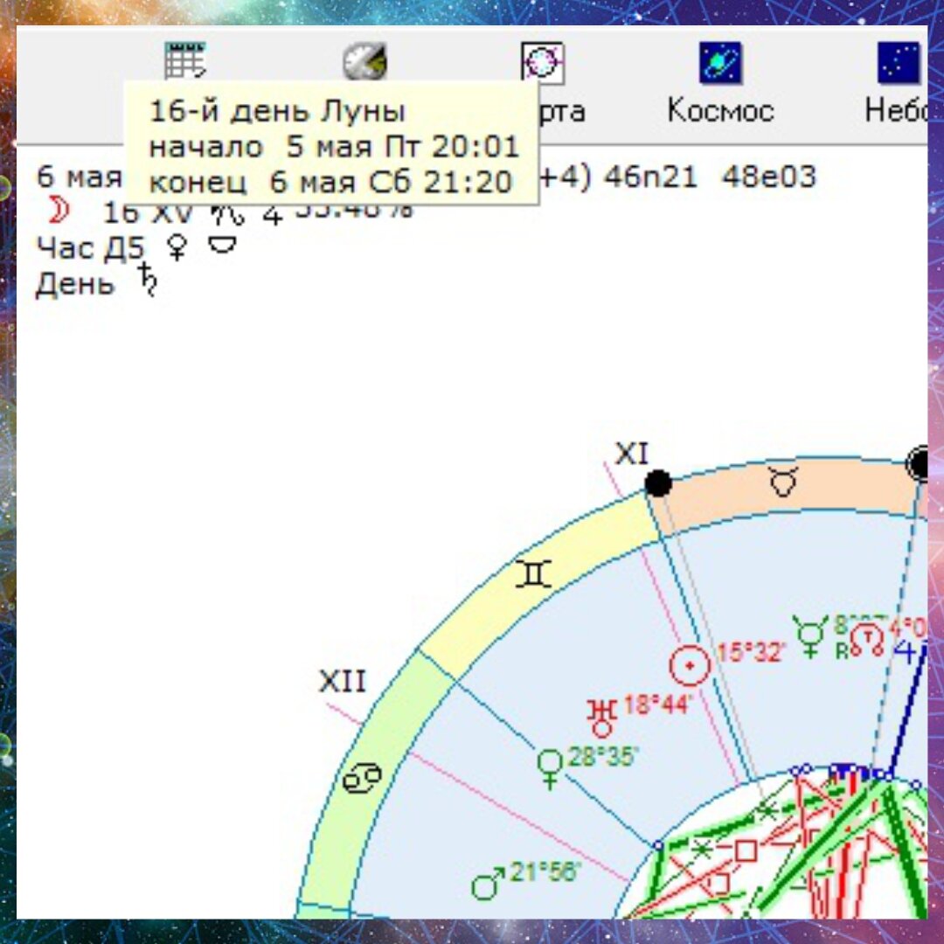
Task: Click the red Moon crescent symbol
Action: point(59,211)
